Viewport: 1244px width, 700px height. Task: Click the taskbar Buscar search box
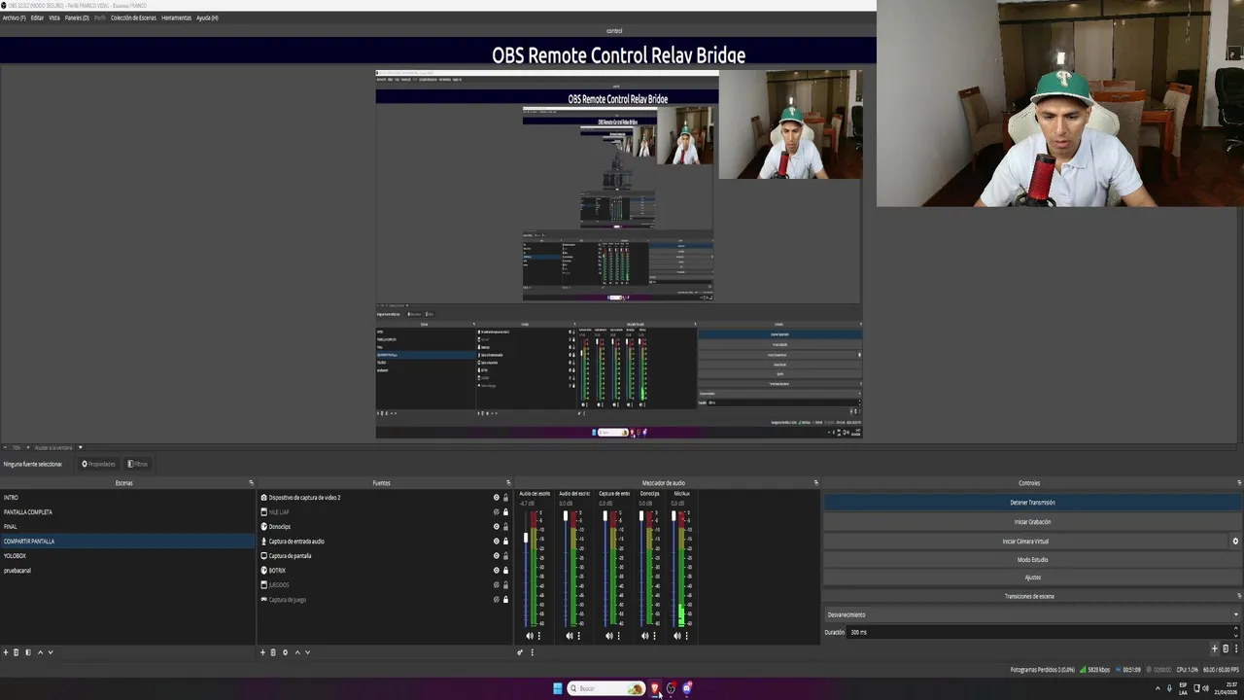point(606,688)
